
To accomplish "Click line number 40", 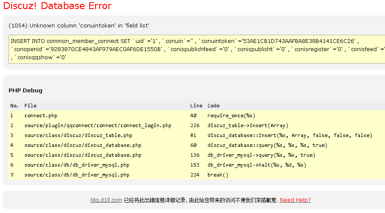I will tap(193, 116).
